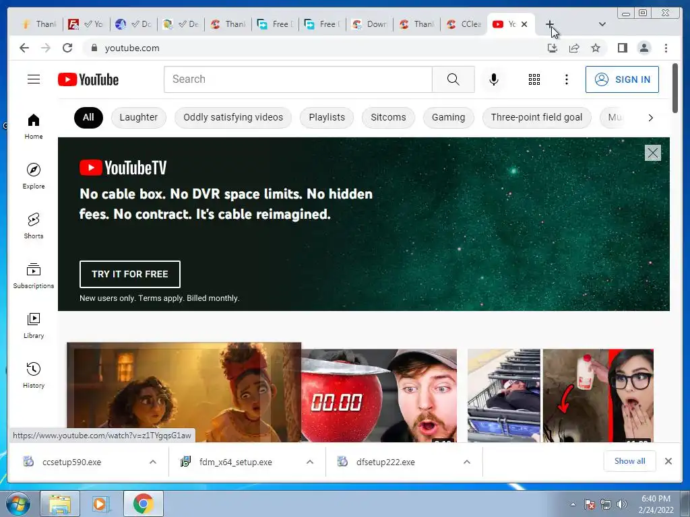Open YouTube settings three-dot menu
Image resolution: width=690 pixels, height=517 pixels.
pos(566,79)
